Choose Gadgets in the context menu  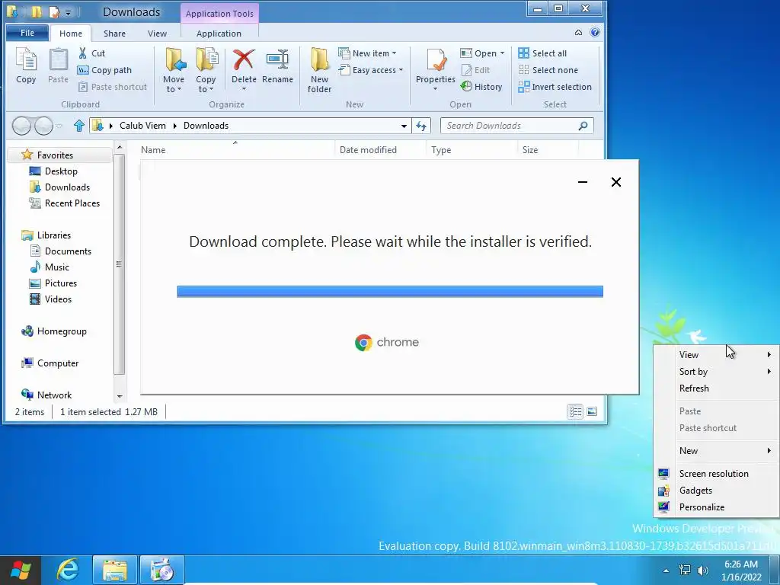coord(717,491)
